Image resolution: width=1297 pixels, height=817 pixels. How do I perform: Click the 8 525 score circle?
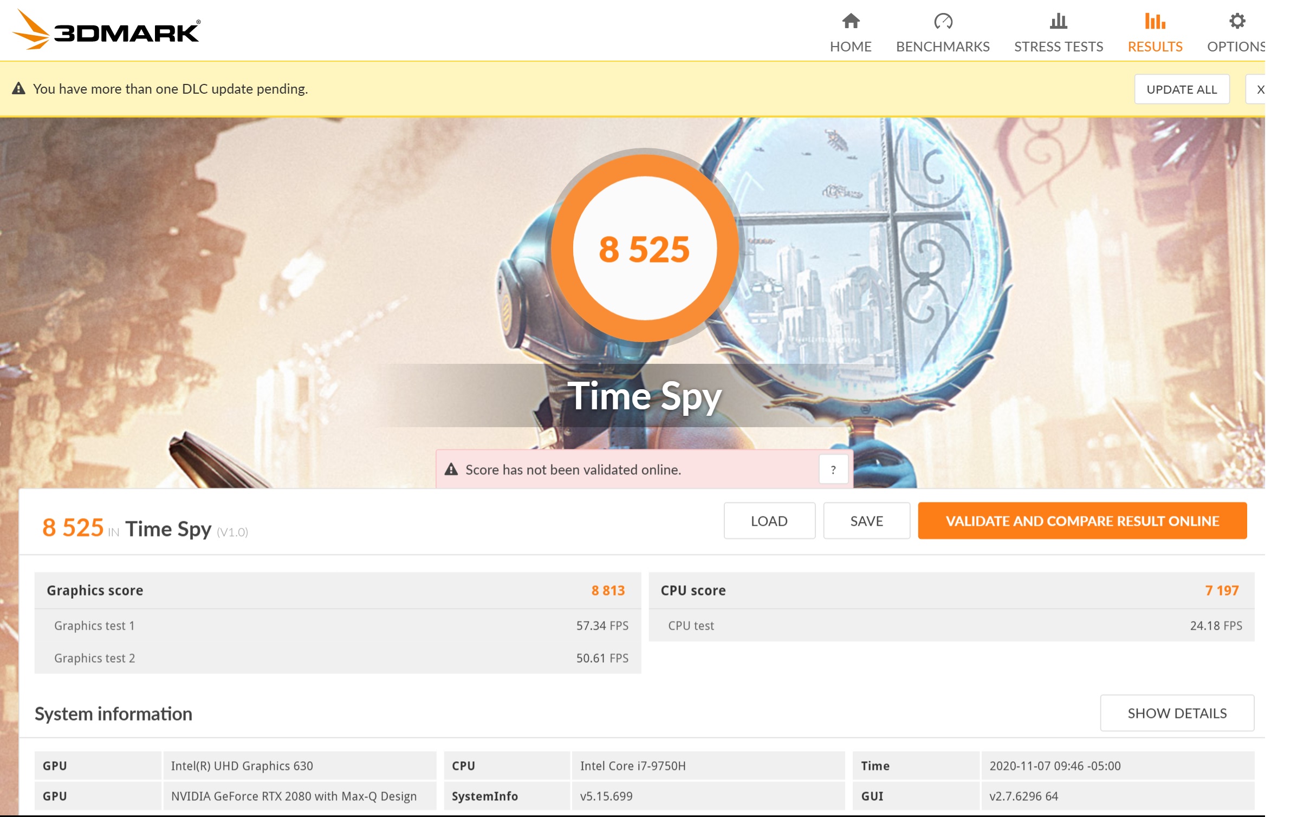(x=645, y=249)
